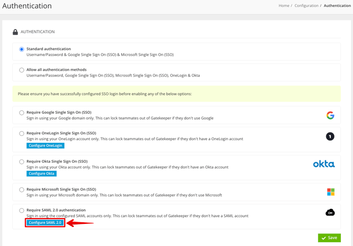Click 'Standard authentication' label text
Image resolution: width=353 pixels, height=246 pixels.
[48, 49]
